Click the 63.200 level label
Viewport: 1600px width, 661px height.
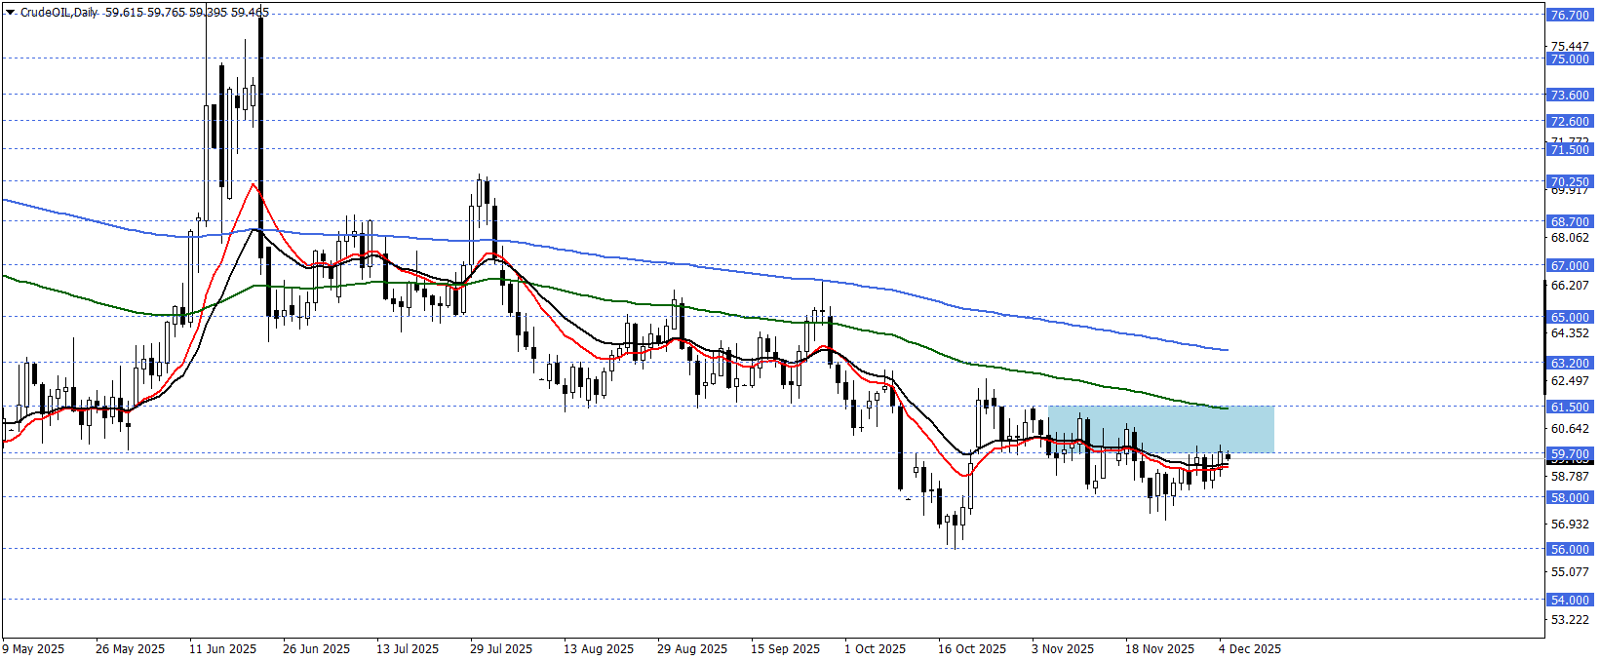[x=1570, y=363]
